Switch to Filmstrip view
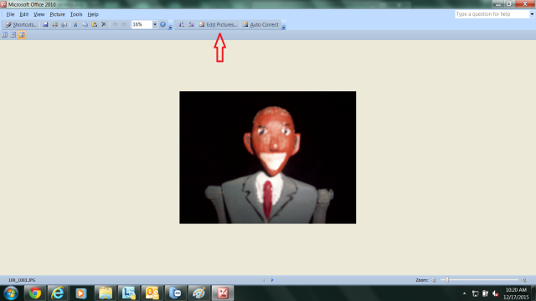 (x=13, y=35)
